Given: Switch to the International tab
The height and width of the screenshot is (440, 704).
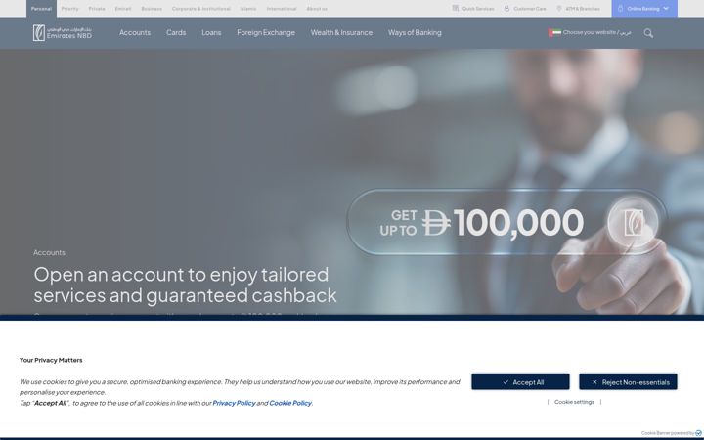Looking at the screenshot, I should tap(282, 9).
